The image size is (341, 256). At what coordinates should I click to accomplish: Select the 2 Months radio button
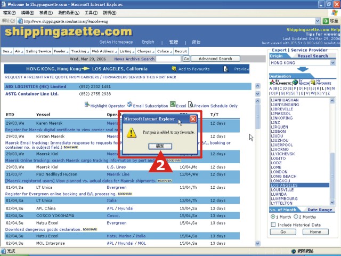pos(296,217)
